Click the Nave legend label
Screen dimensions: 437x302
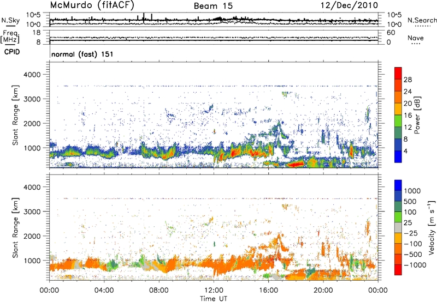coord(415,38)
